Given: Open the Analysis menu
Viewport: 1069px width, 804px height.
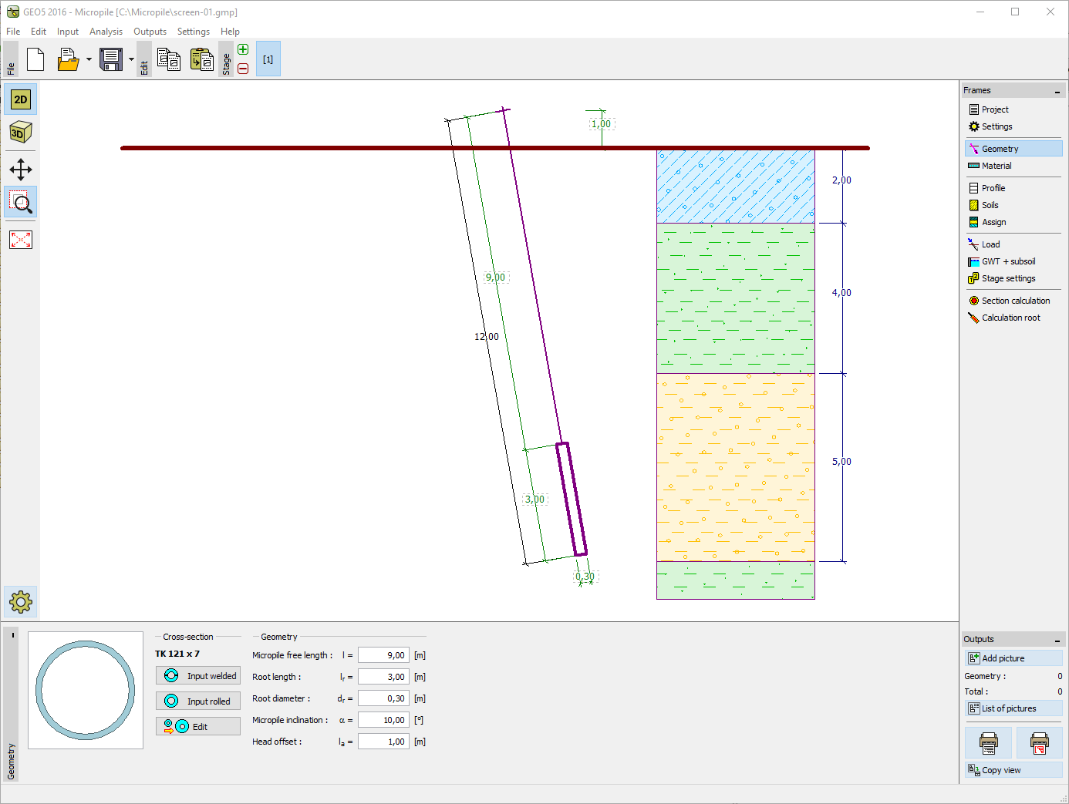Looking at the screenshot, I should coord(106,32).
